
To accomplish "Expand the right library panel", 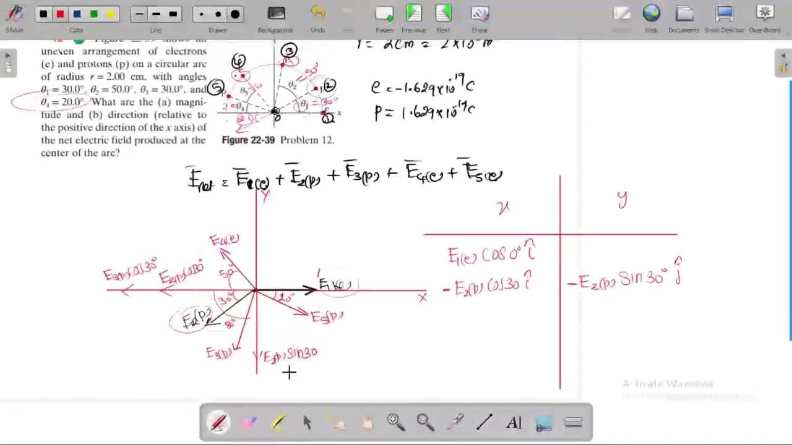I will [x=783, y=62].
